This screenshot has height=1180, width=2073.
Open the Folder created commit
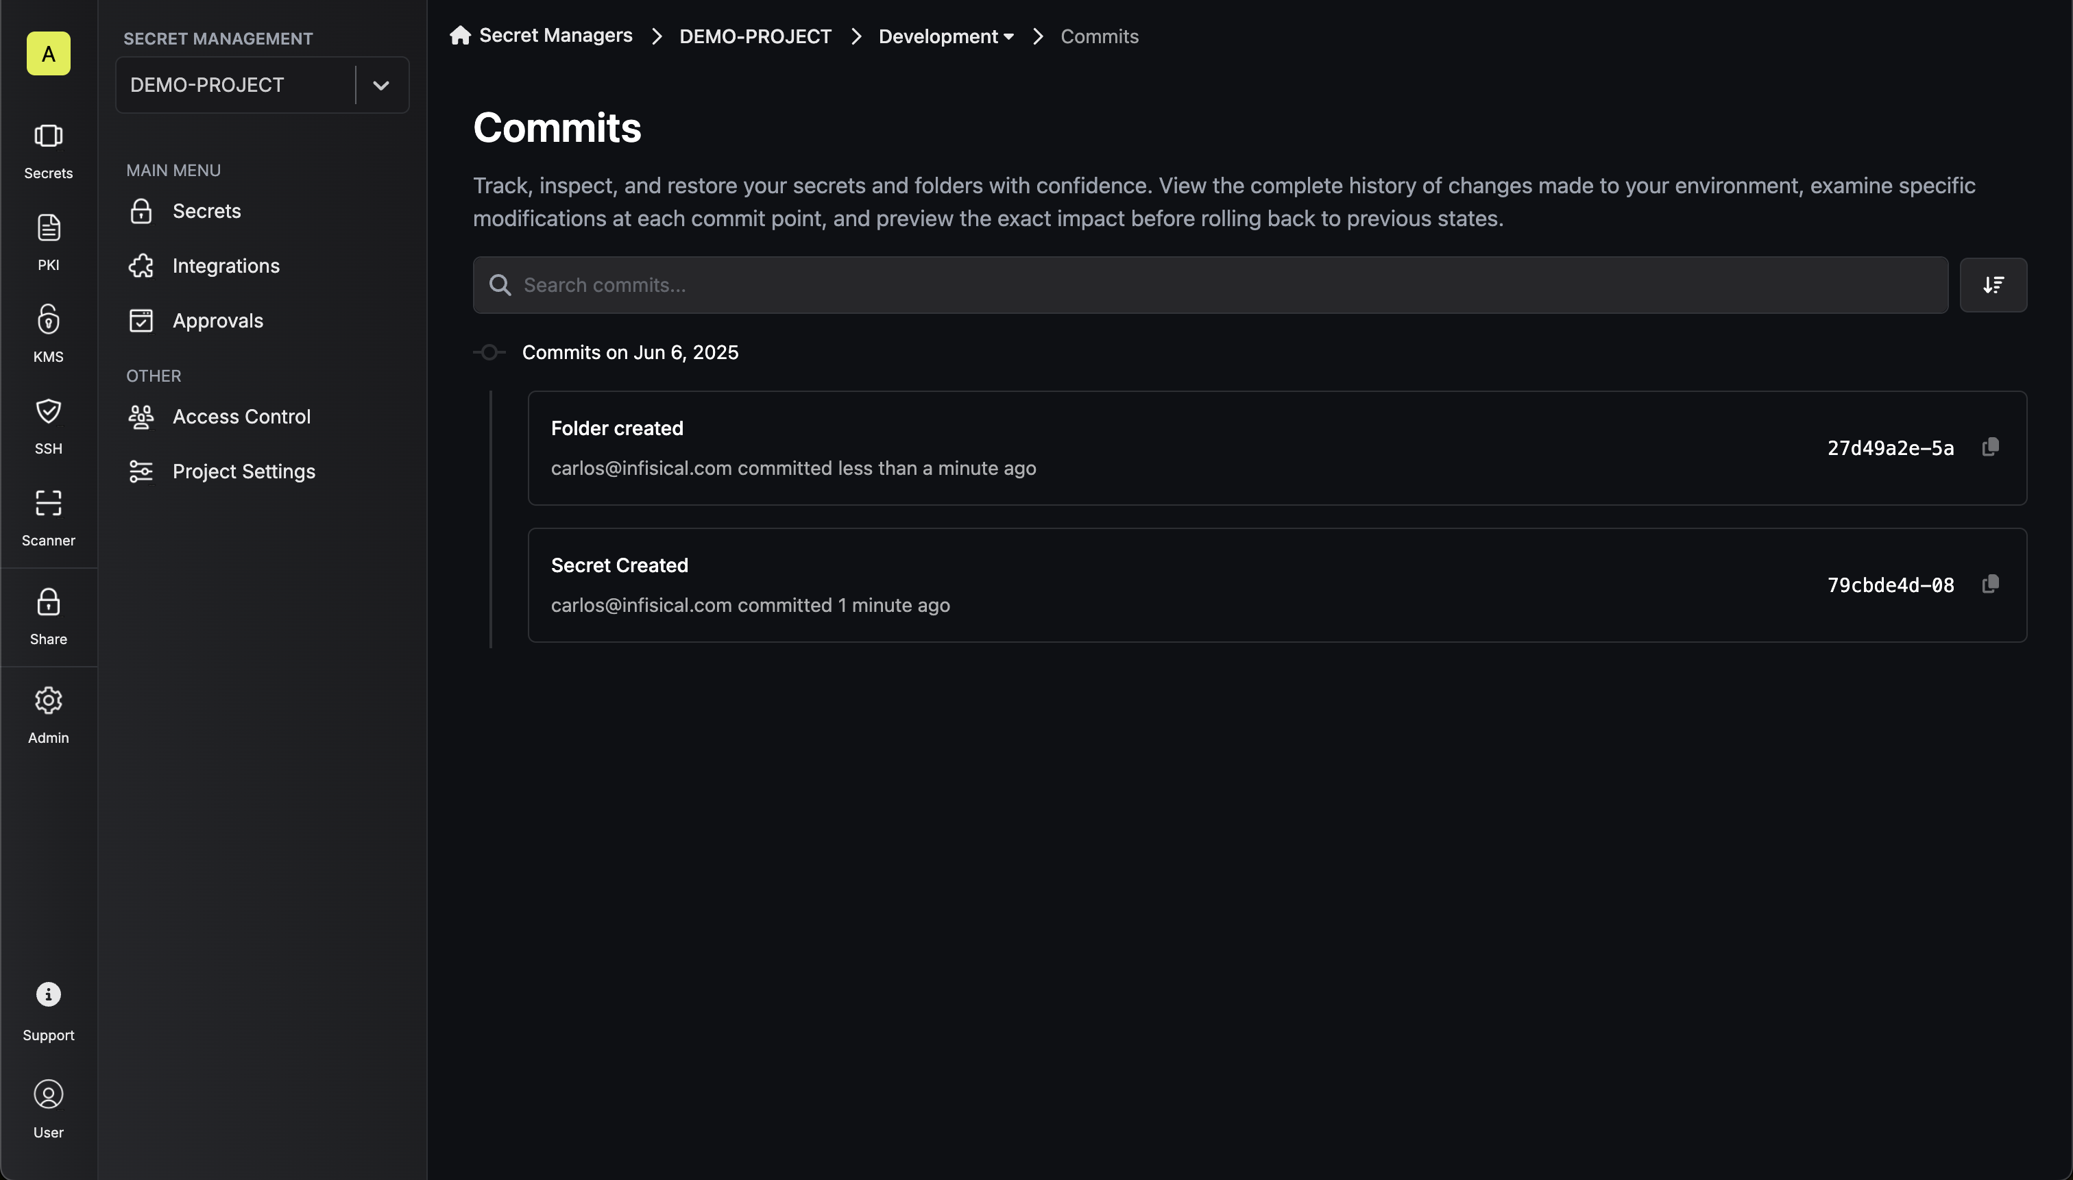(x=1277, y=448)
